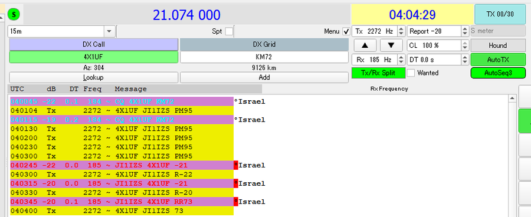This screenshot has height=217, width=531.
Task: Click the Add grid button
Action: pyautogui.click(x=264, y=77)
